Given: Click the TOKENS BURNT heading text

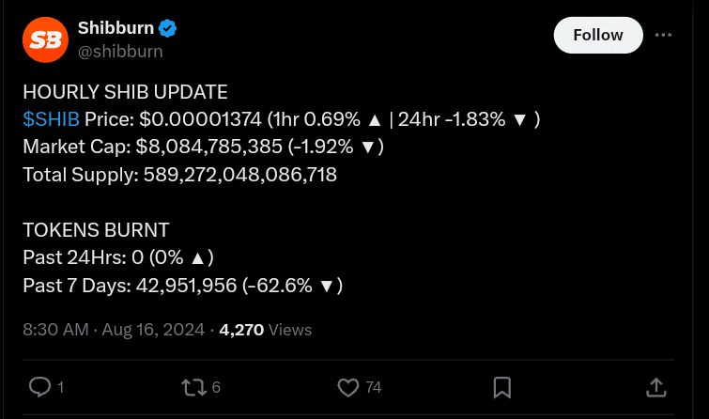Looking at the screenshot, I should point(96,229).
